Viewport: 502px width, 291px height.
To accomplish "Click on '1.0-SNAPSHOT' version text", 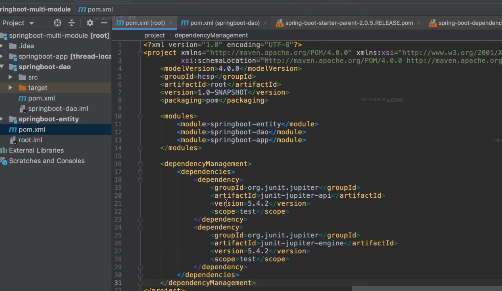I will tap(223, 92).
